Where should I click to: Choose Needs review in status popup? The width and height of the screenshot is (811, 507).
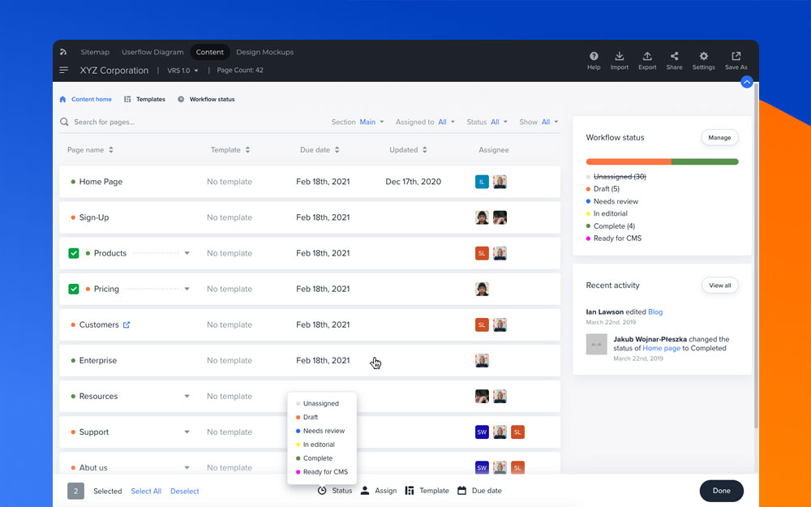(x=324, y=431)
